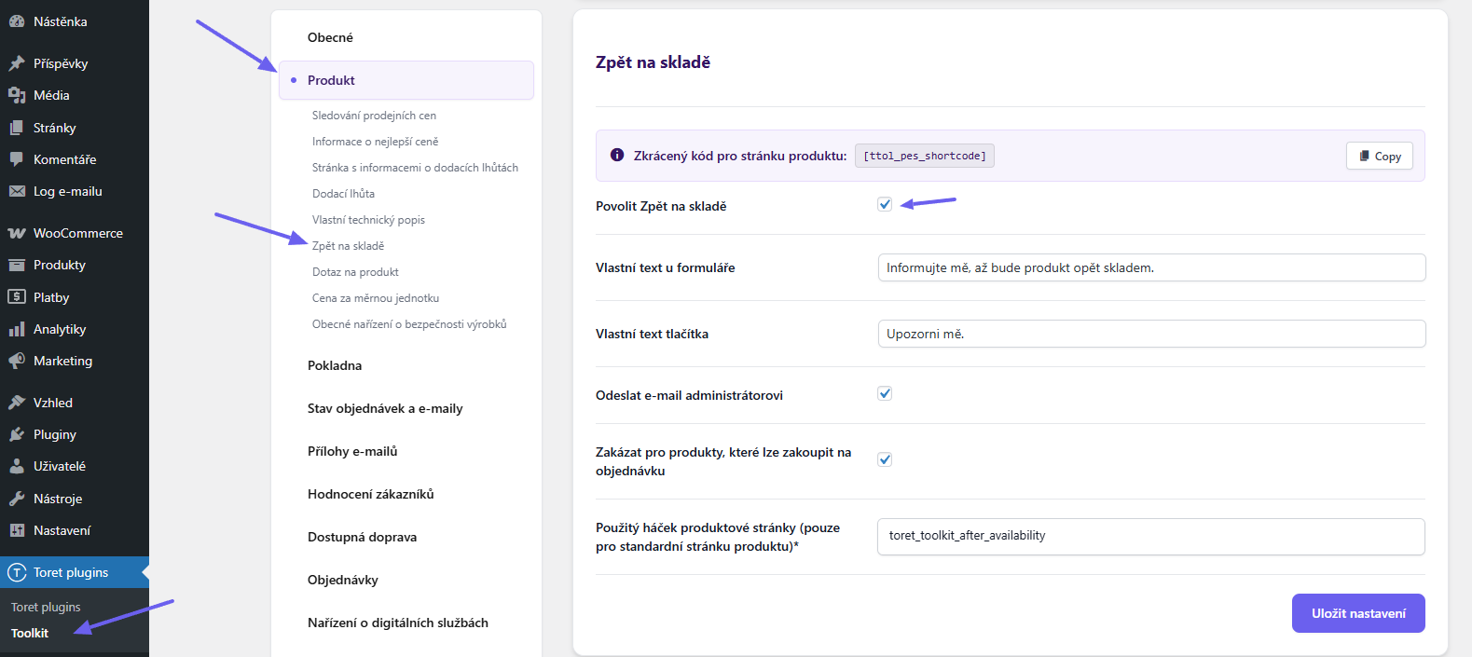Focus the toret_toolkit_after_availability hook field

[1151, 537]
